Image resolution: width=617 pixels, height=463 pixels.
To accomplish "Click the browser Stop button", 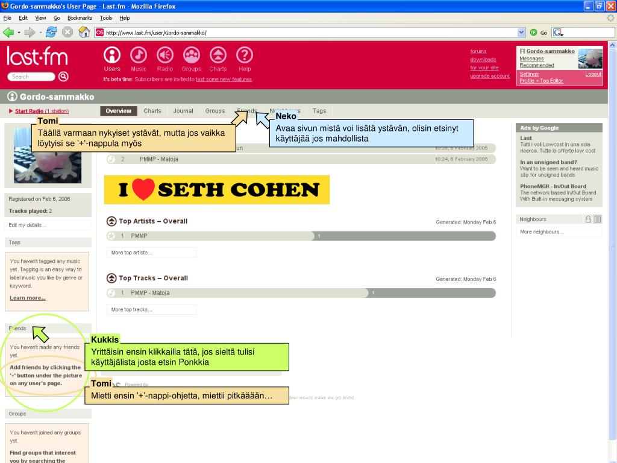I will click(67, 33).
